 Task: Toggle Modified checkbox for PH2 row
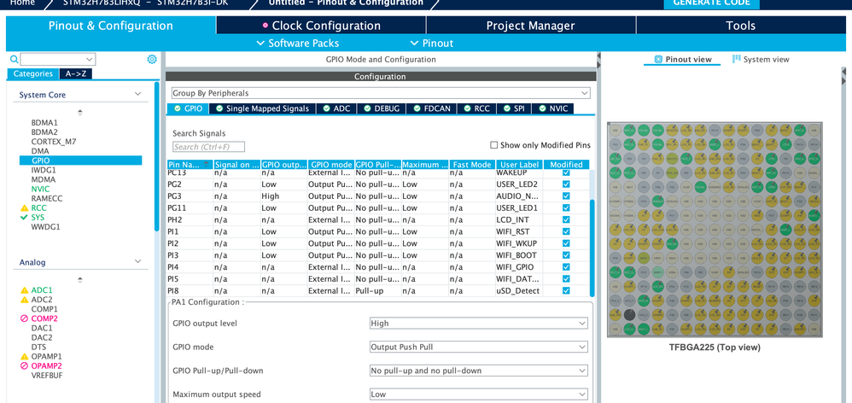[566, 220]
